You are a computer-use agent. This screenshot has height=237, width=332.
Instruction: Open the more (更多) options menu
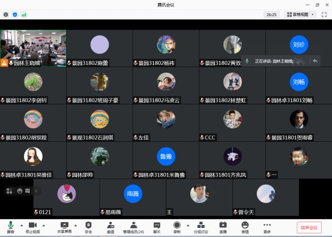pyautogui.click(x=267, y=227)
